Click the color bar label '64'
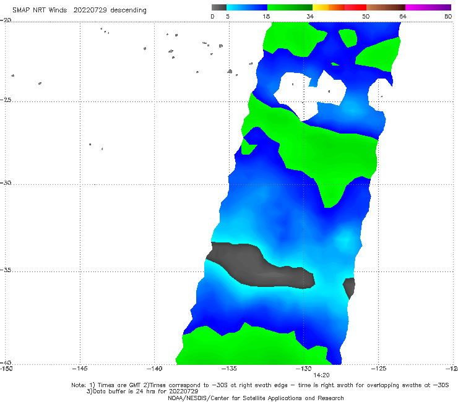 pos(403,16)
